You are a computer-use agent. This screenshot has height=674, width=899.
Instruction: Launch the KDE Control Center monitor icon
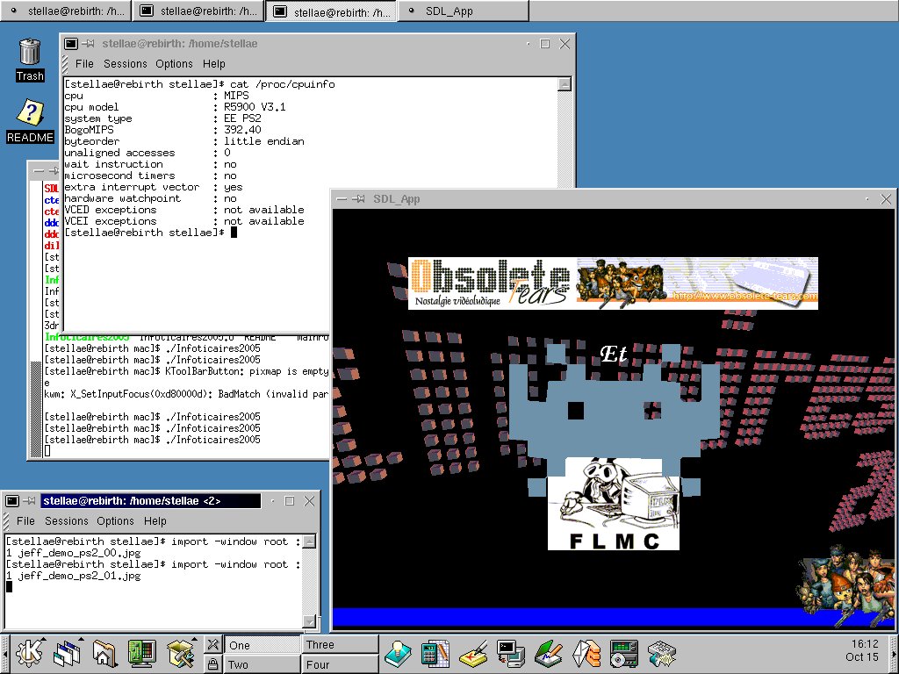tap(141, 653)
